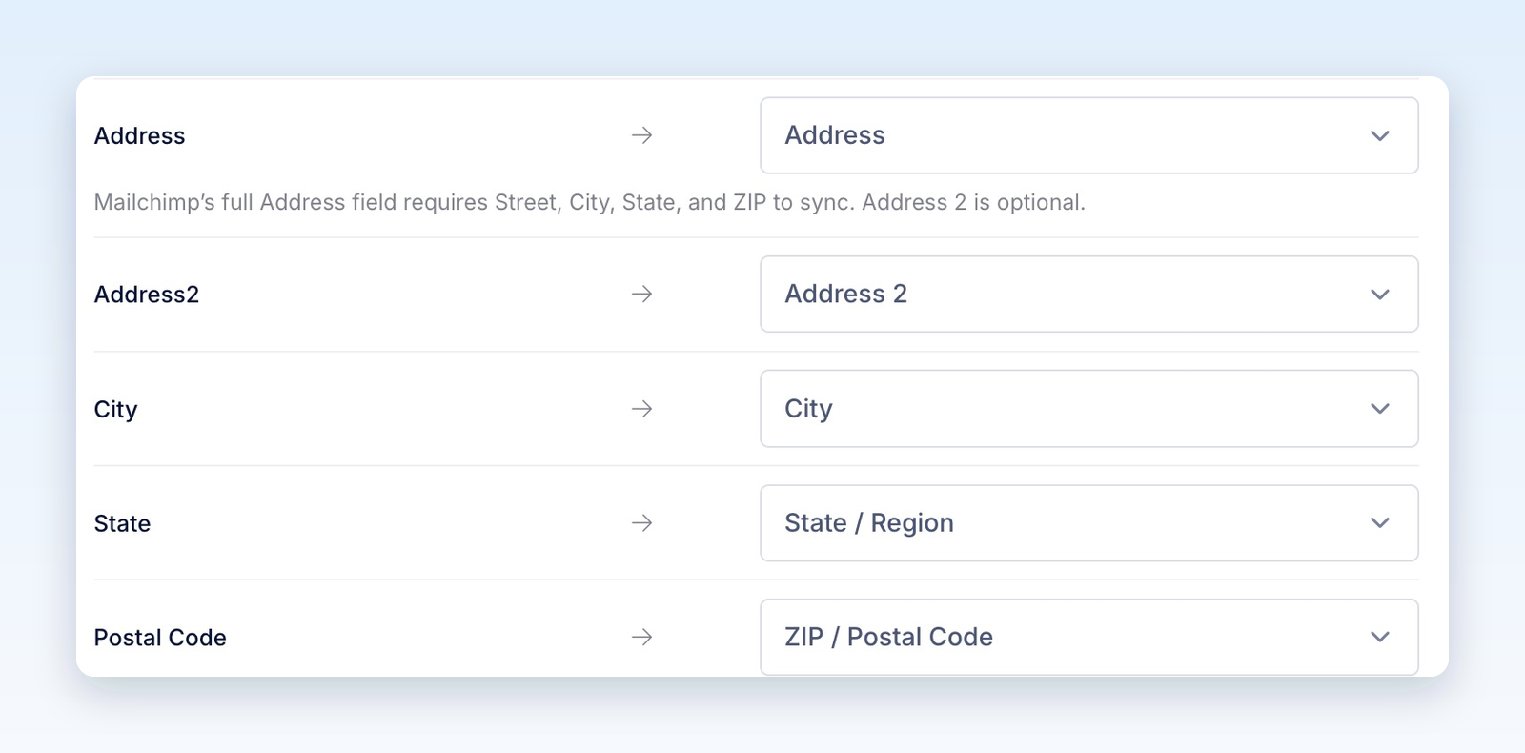Click the Address2 source field label
The height and width of the screenshot is (753, 1525).
(147, 295)
